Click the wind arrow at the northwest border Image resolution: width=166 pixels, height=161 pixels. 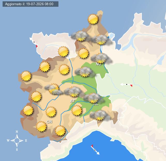tap(34, 42)
